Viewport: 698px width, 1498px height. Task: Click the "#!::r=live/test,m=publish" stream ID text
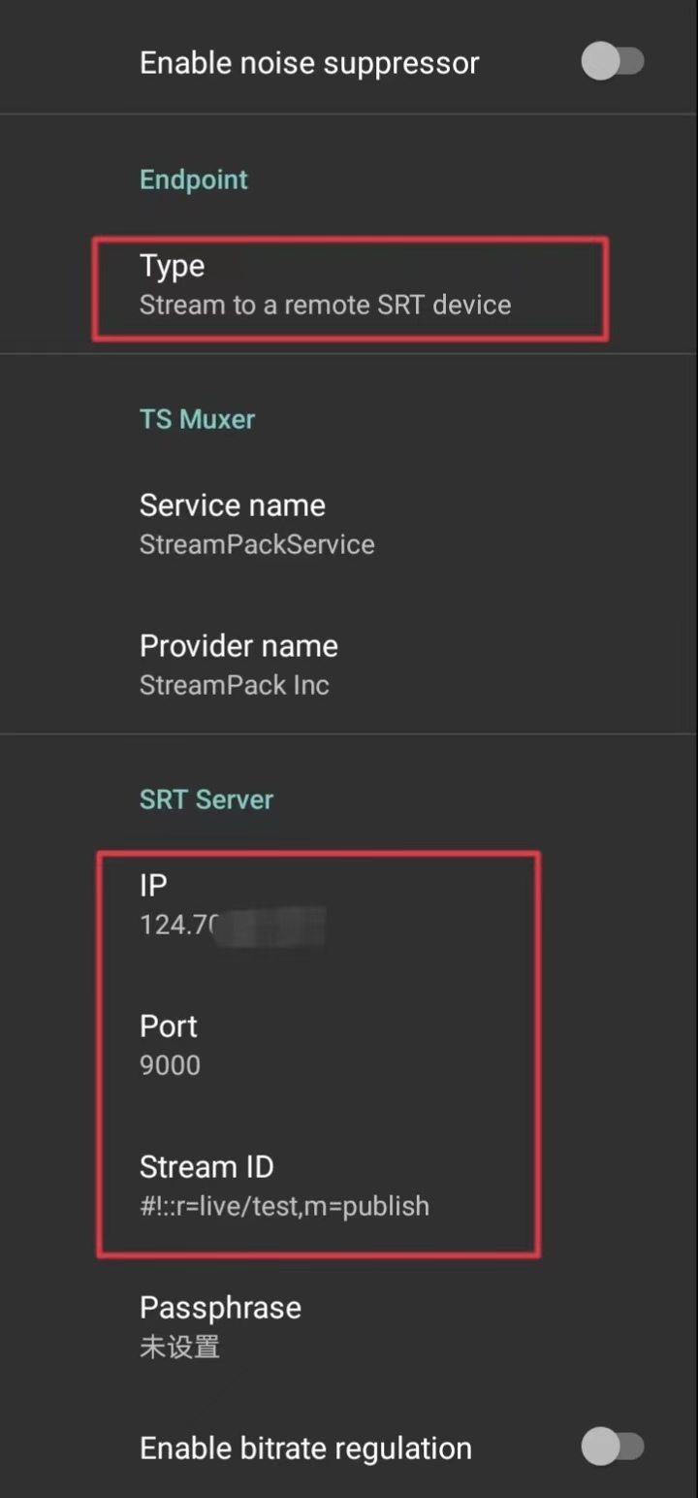[x=285, y=1206]
